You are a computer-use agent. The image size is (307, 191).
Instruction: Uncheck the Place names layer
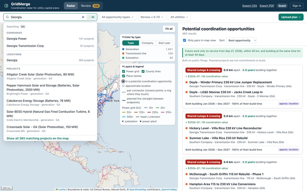(123, 76)
